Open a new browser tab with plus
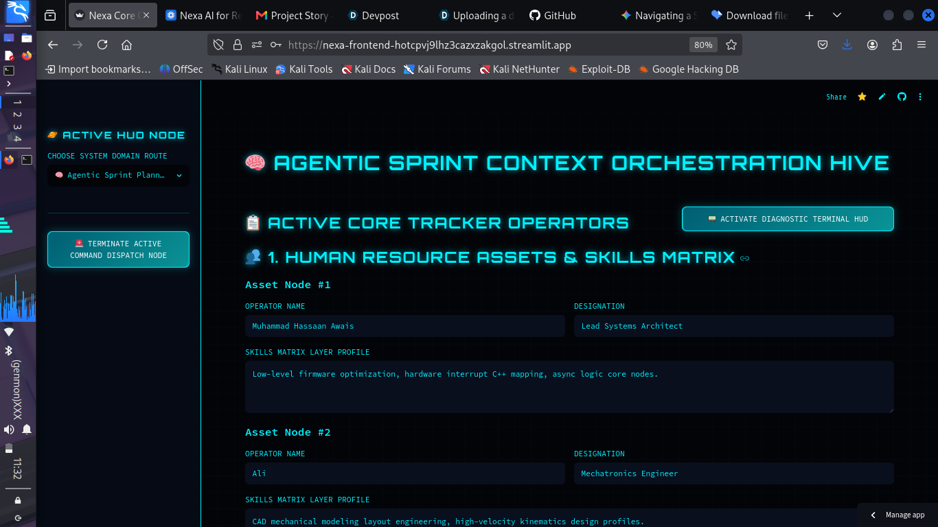Viewport: 938px width, 527px height. point(810,15)
